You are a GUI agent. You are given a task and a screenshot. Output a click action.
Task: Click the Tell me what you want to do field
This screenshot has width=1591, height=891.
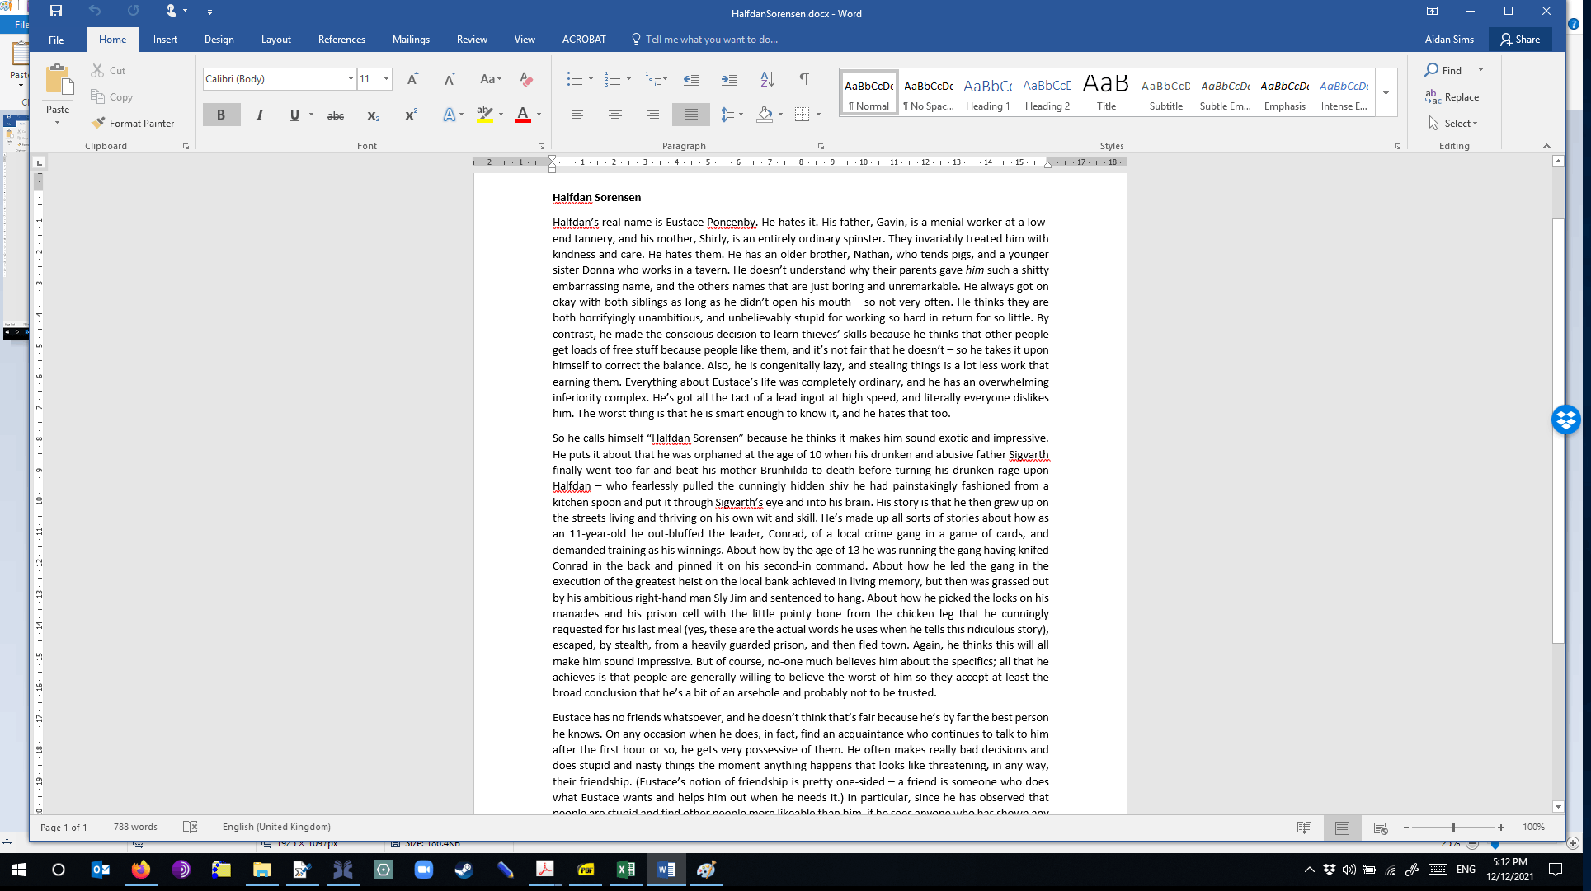(x=705, y=40)
